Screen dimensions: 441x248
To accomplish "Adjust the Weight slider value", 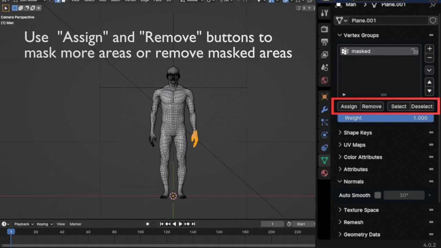I will click(x=385, y=118).
